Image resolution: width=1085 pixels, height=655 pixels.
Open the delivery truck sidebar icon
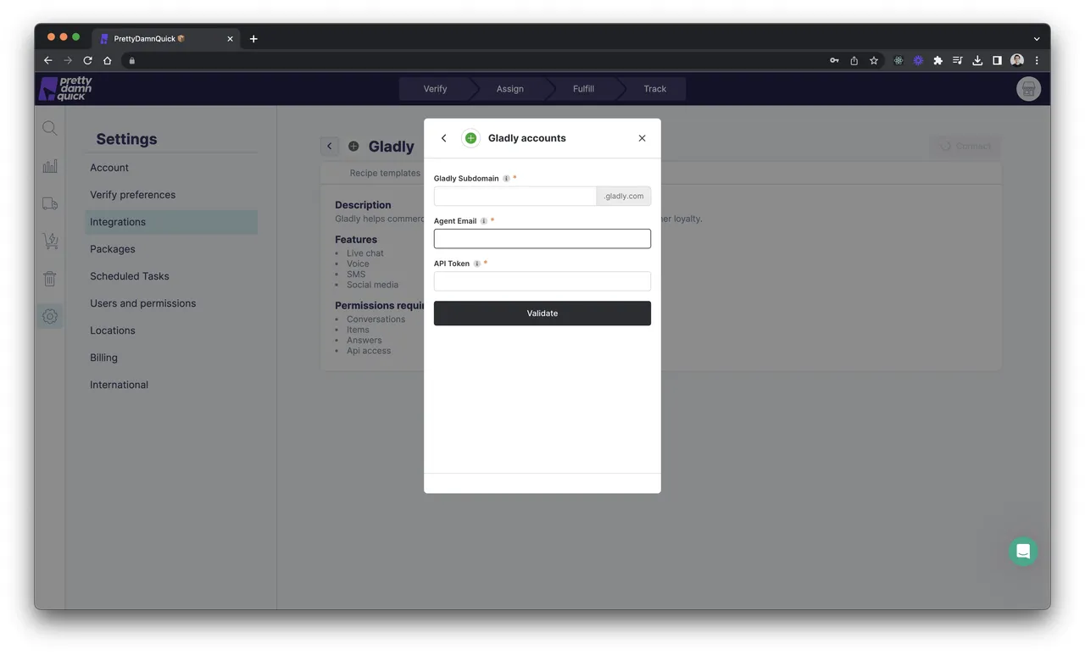tap(50, 203)
